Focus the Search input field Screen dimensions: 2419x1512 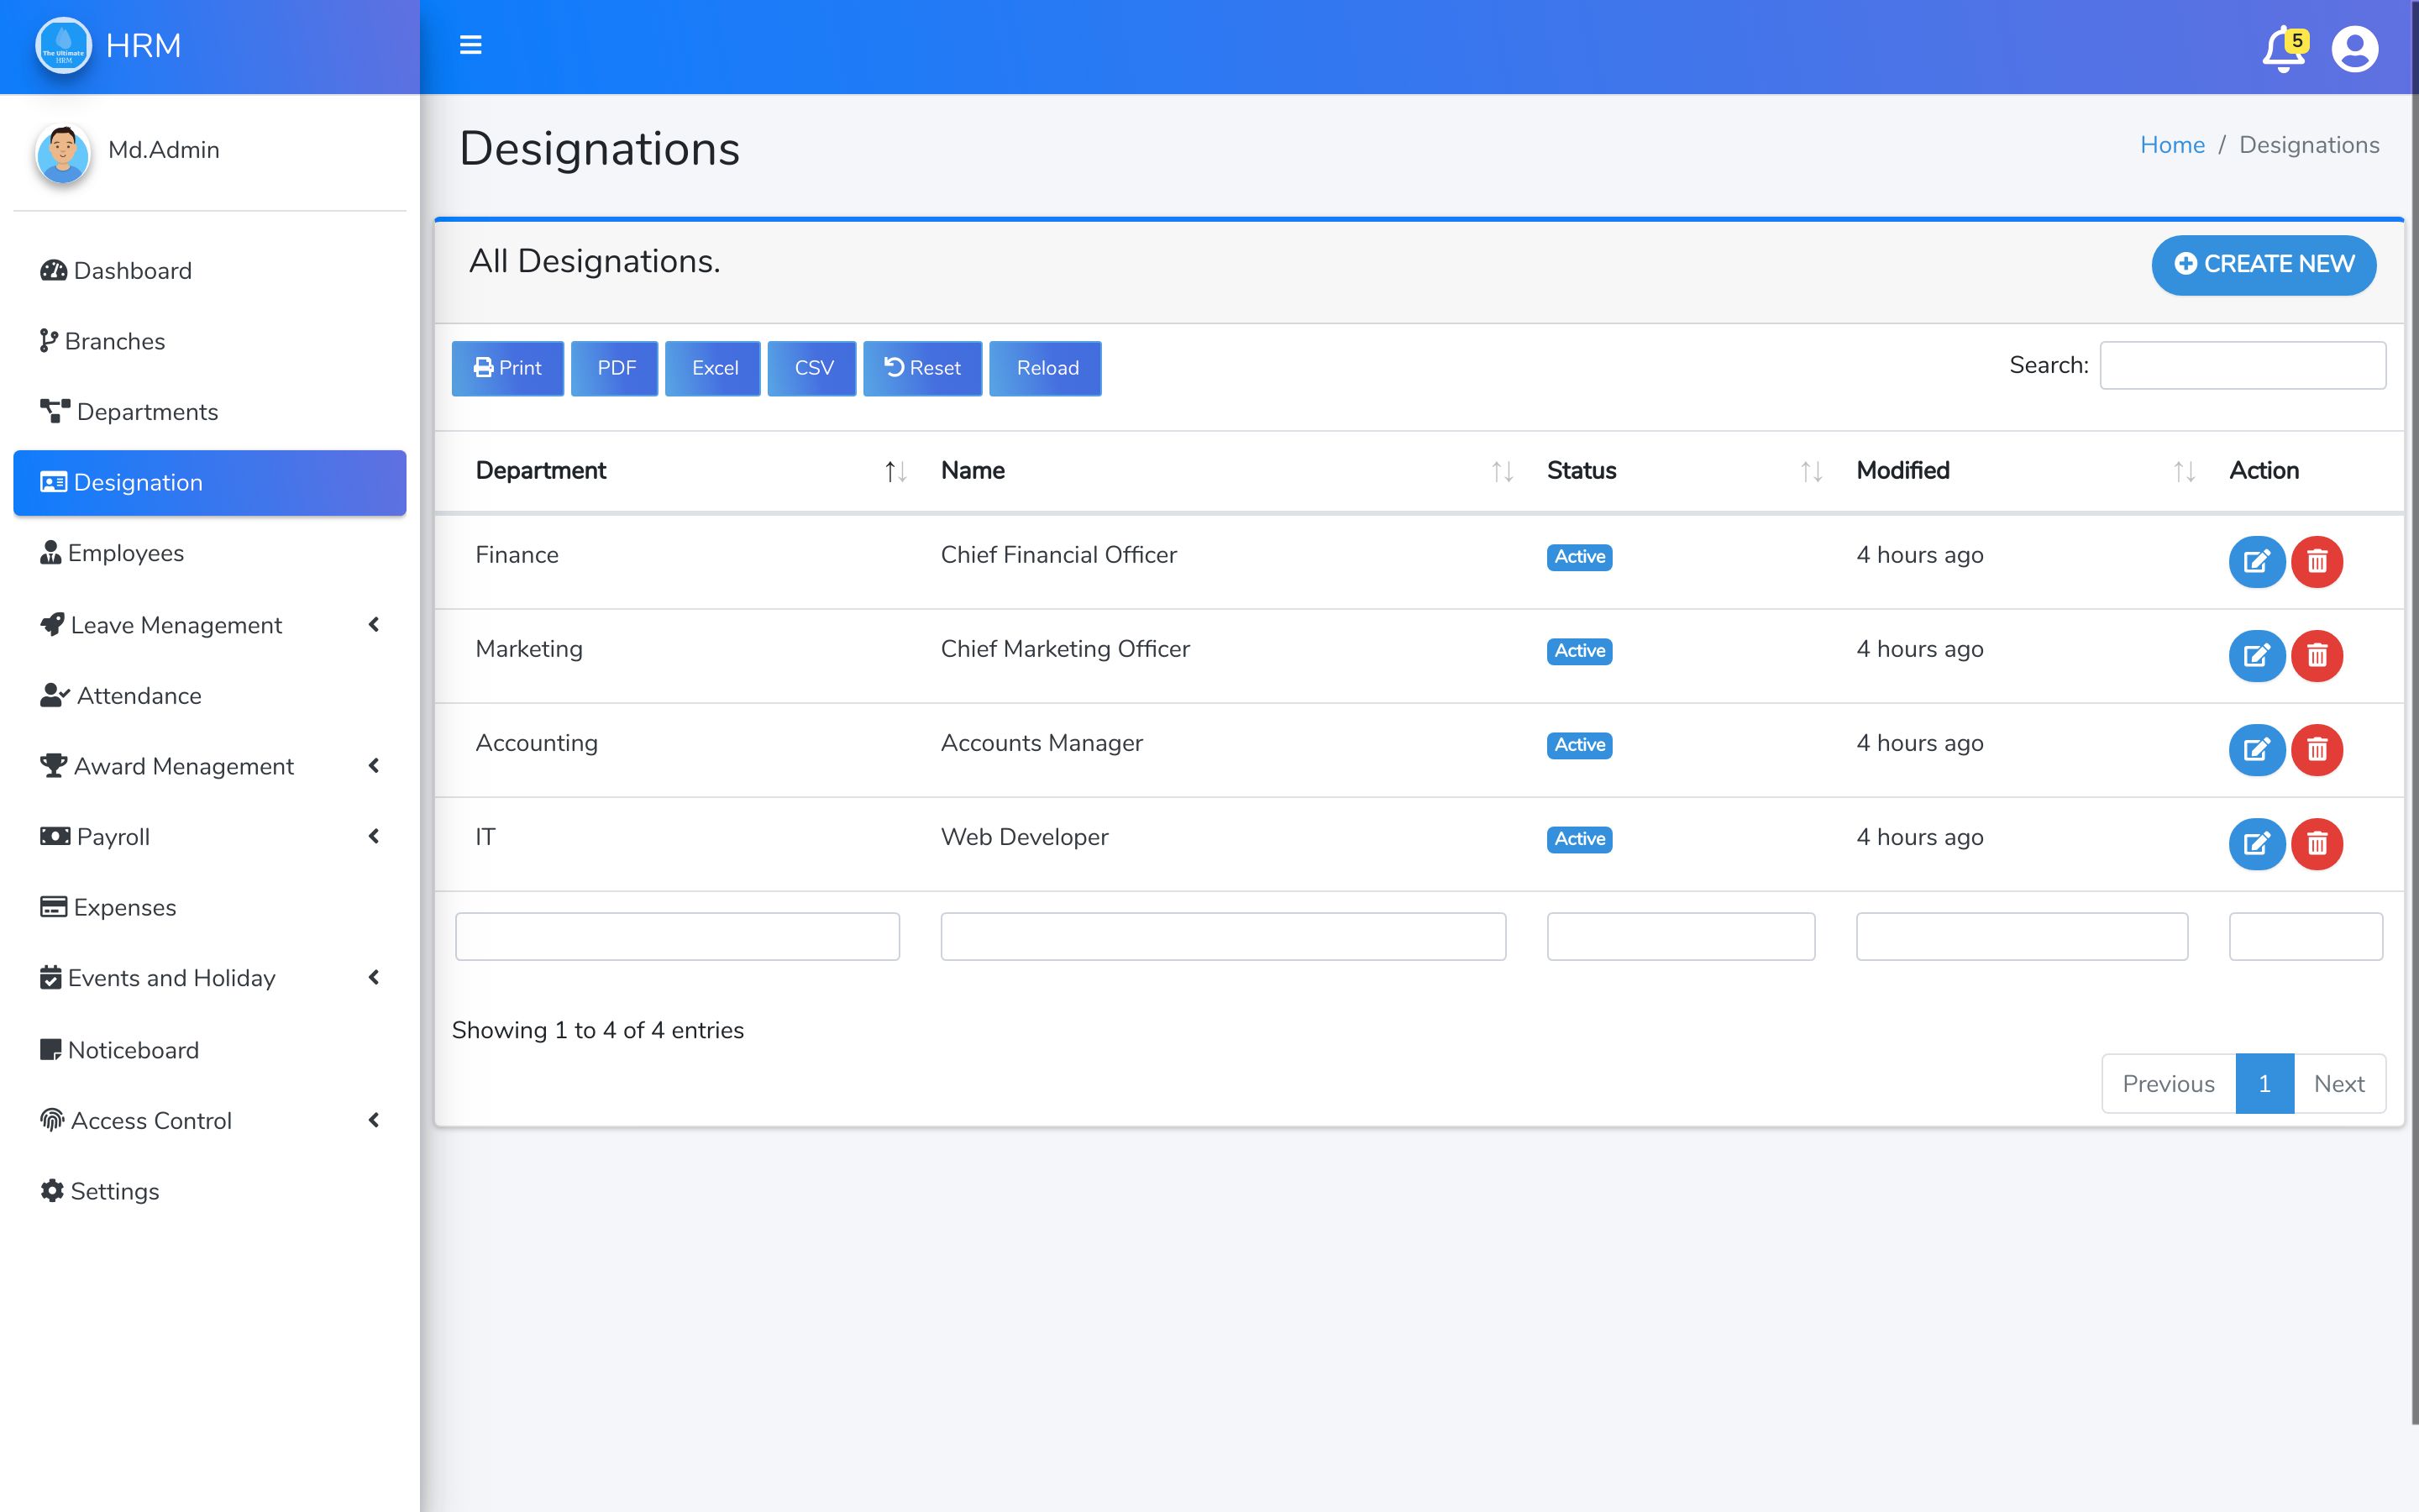[x=2242, y=365]
